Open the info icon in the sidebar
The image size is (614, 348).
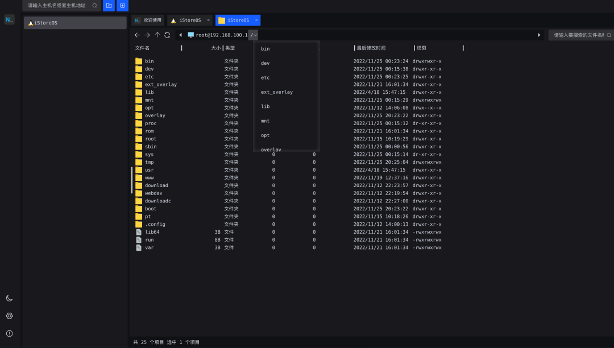[x=10, y=334]
